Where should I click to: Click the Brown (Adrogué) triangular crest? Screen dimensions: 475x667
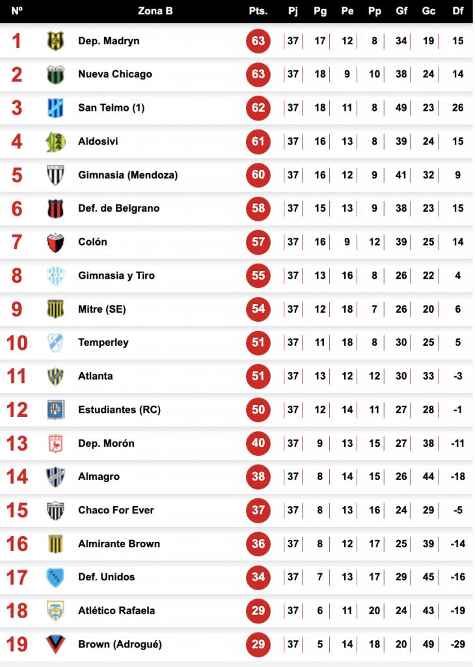coord(55,644)
